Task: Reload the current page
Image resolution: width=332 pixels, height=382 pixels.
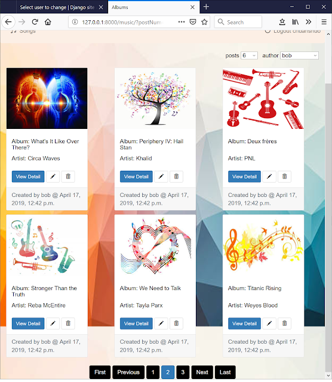Action: click(35, 22)
